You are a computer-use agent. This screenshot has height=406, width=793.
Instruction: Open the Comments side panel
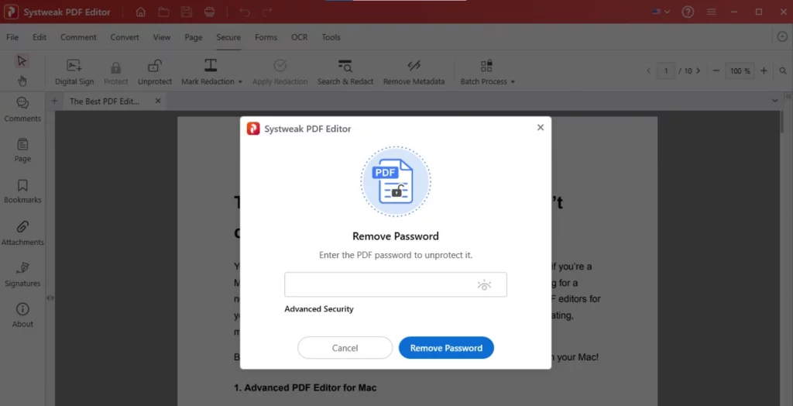[22, 110]
